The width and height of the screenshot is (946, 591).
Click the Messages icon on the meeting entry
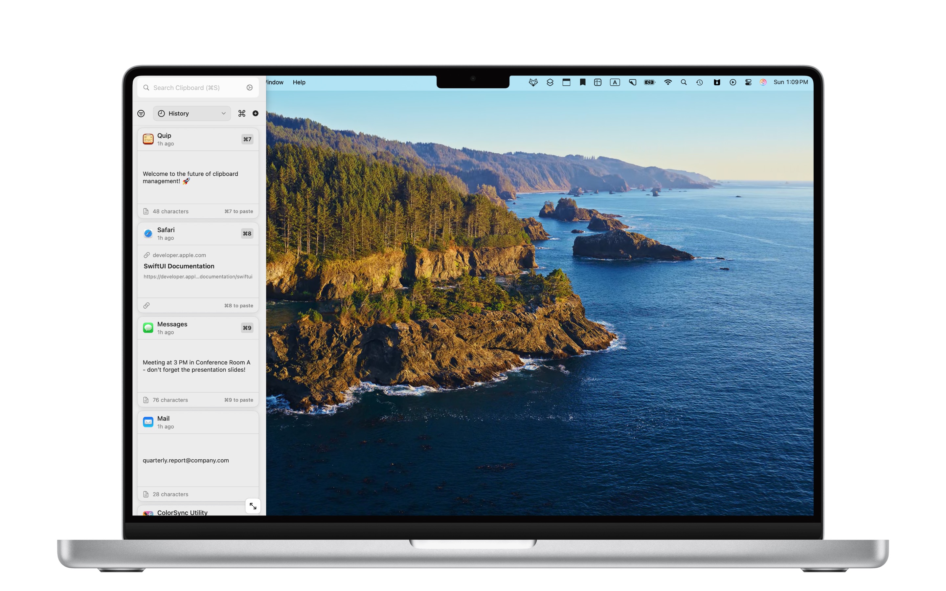148,328
